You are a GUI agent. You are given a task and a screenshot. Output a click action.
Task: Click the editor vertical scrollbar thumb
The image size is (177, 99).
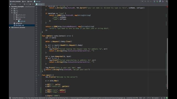pos(167,64)
